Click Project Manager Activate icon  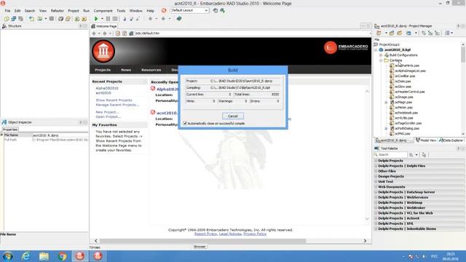tap(379, 33)
